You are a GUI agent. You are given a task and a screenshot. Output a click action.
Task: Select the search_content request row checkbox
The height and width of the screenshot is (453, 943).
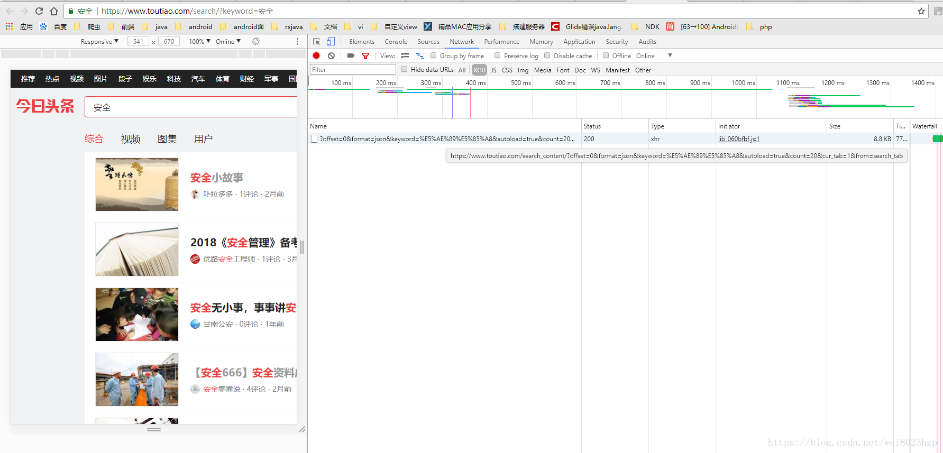314,139
